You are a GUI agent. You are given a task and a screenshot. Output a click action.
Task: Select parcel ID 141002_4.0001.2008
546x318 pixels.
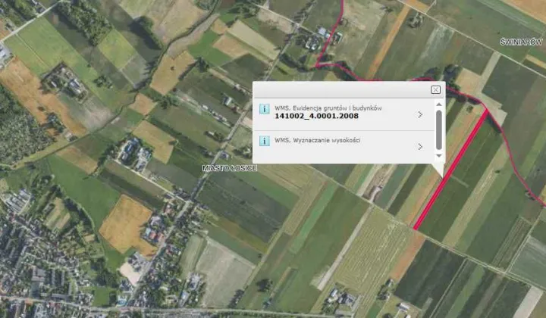[316, 116]
